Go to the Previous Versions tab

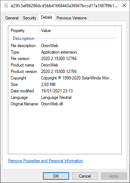(x=71, y=18)
